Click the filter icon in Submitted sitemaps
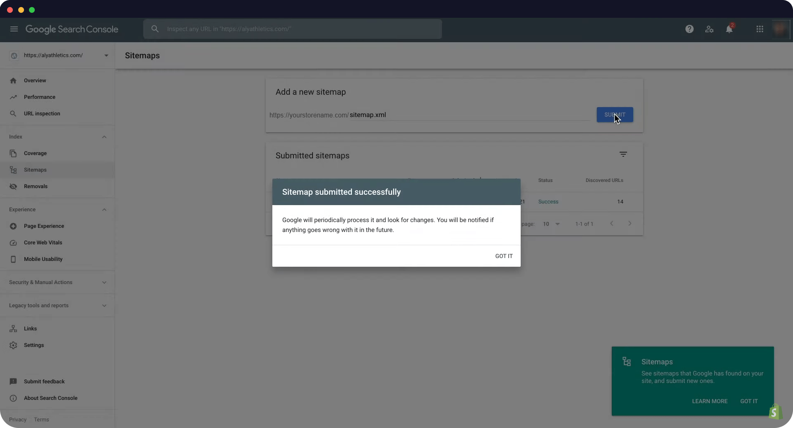Screen dimensions: 793x428 pyautogui.click(x=623, y=154)
